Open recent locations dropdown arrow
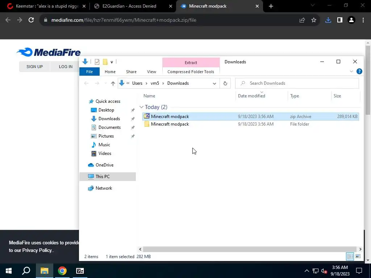 click(105, 83)
